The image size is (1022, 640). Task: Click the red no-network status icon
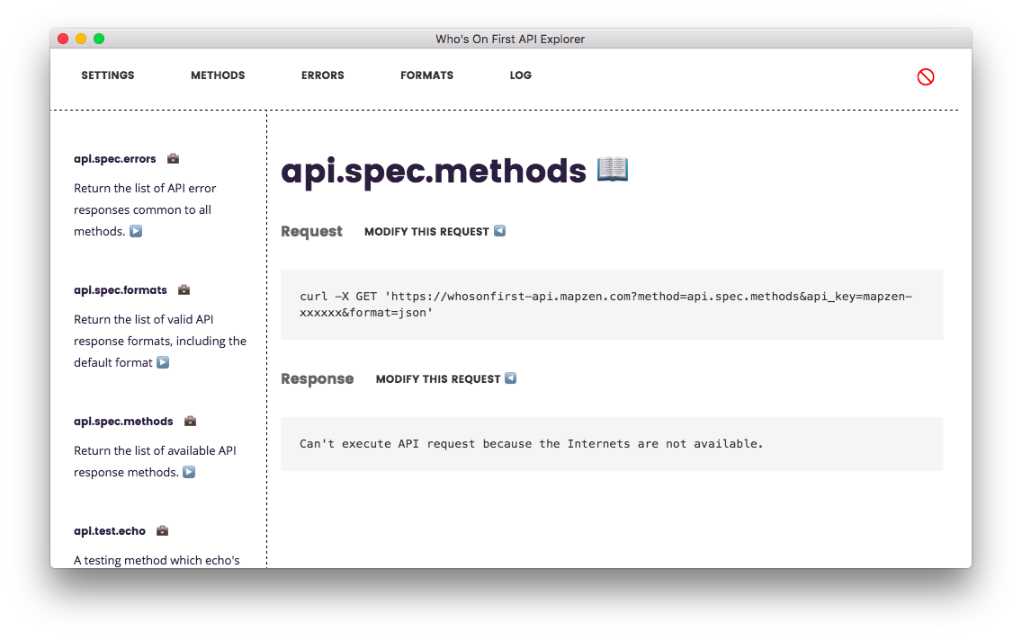pyautogui.click(x=925, y=77)
